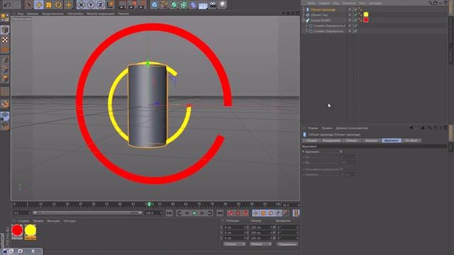The image size is (454, 255).
Task: Add a camera object
Action: click(213, 5)
